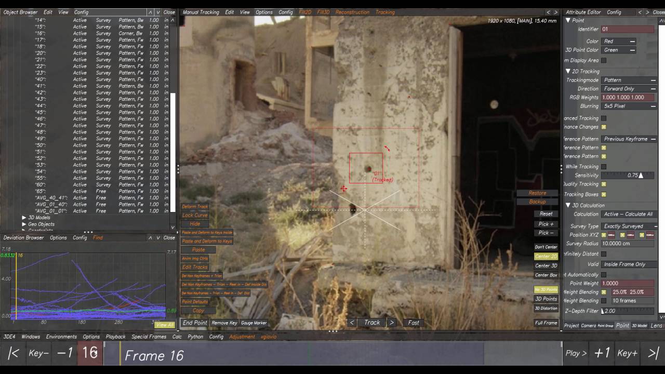Open the point Color dropdown showing Red
The image size is (665, 374).
(x=619, y=42)
